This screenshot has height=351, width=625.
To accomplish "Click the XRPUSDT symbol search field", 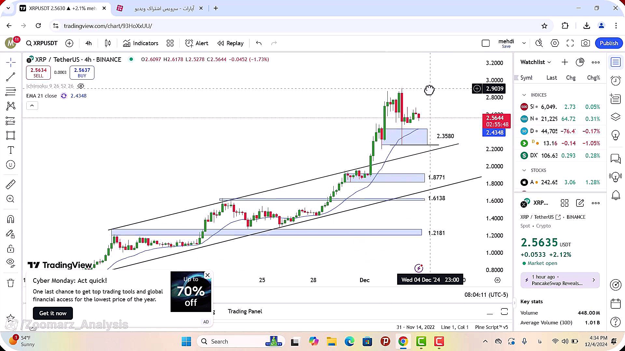I will pyautogui.click(x=42, y=43).
